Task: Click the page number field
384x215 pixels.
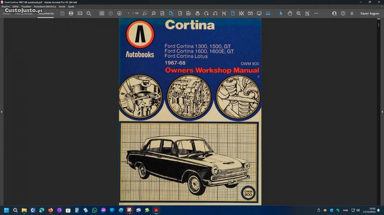Action: coord(130,13)
